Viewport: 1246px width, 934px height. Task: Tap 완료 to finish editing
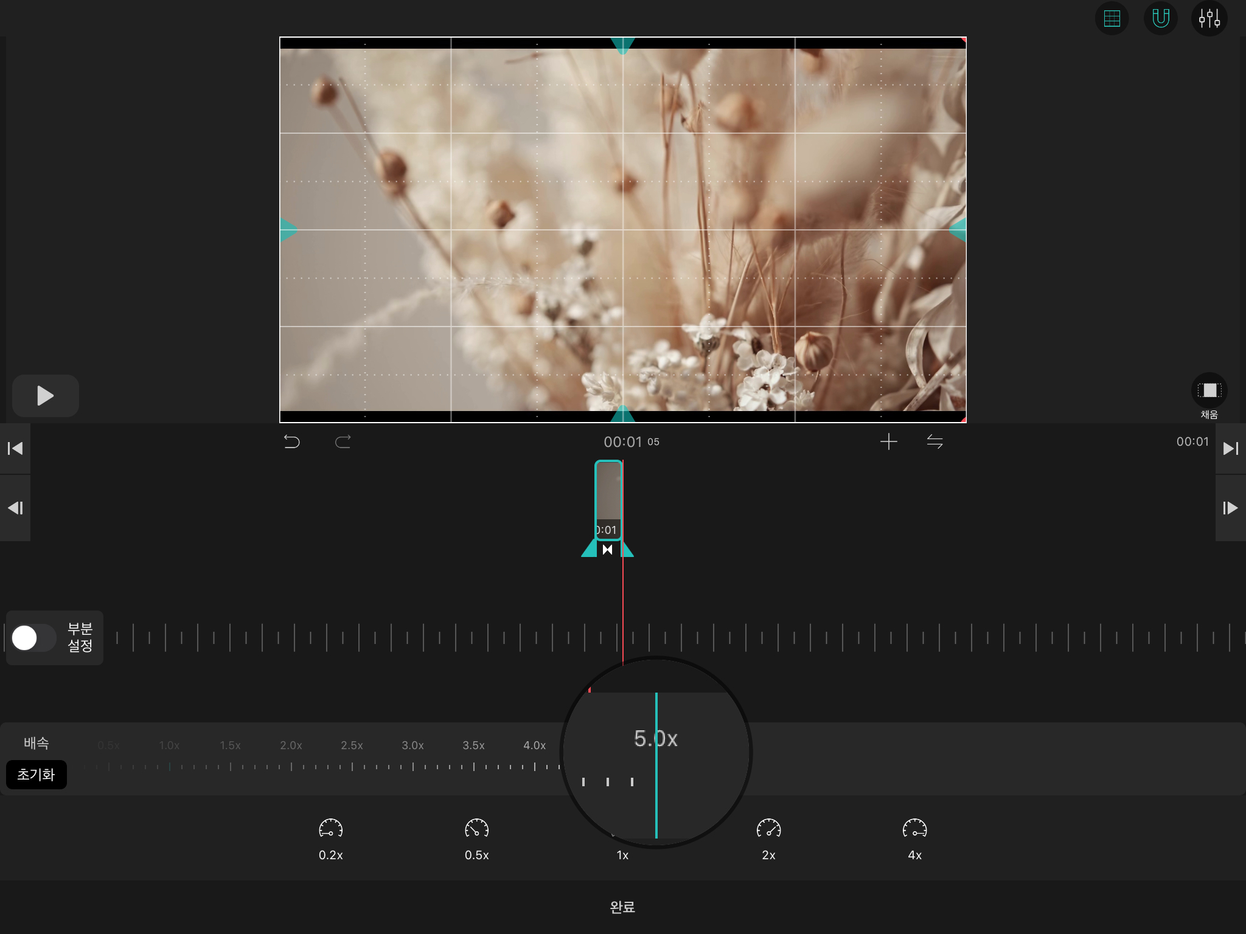(622, 907)
